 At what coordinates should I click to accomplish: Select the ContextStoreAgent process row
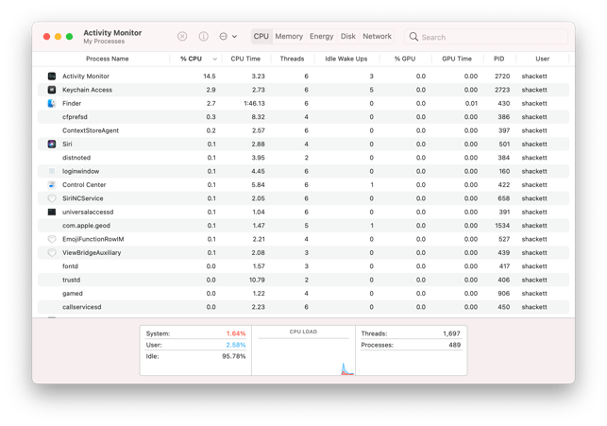pyautogui.click(x=303, y=130)
